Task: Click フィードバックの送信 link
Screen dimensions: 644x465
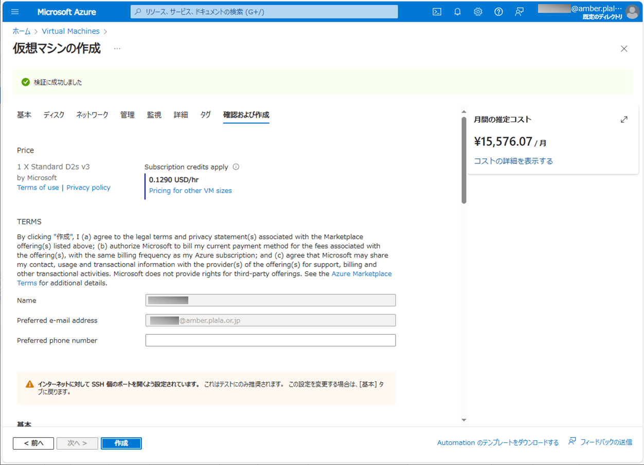Action: tap(600, 442)
